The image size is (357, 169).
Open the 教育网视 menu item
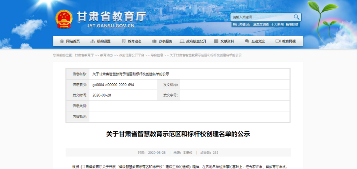(289, 41)
